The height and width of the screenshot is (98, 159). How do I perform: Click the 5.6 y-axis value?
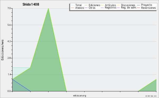(x=9, y=25)
